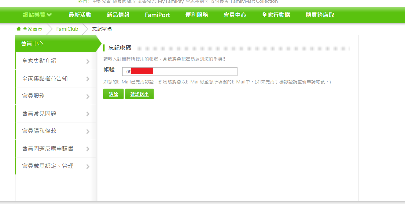405x204 pixels.
Task: Open the 全家行動購 menu
Action: coord(276,15)
